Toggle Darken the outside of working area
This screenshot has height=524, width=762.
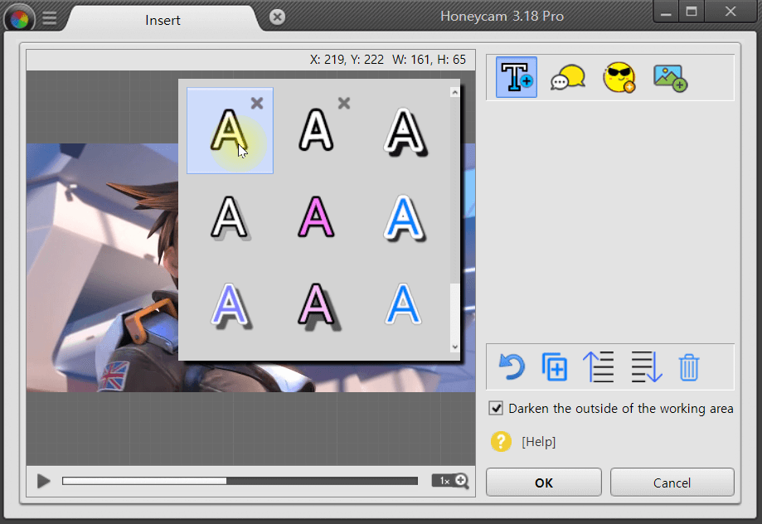[497, 408]
